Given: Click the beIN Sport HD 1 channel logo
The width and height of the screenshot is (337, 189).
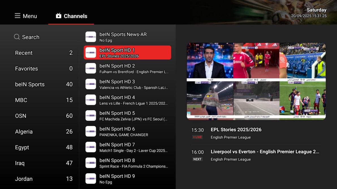Looking at the screenshot, I should point(90,52).
